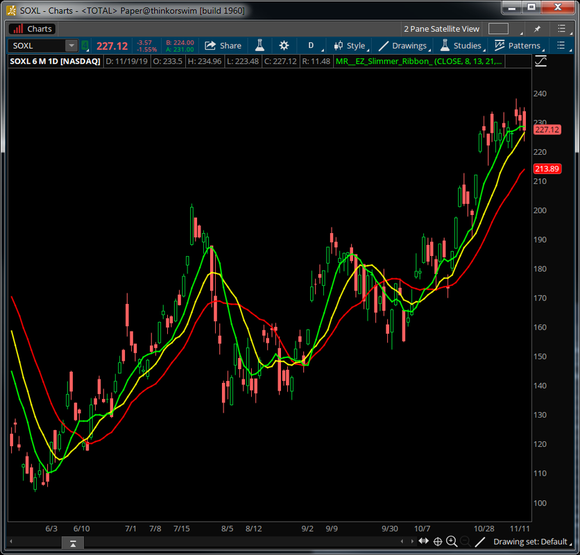The width and height of the screenshot is (580, 555).
Task: Expand the symbol selector dropdown arrow
Action: click(x=71, y=46)
